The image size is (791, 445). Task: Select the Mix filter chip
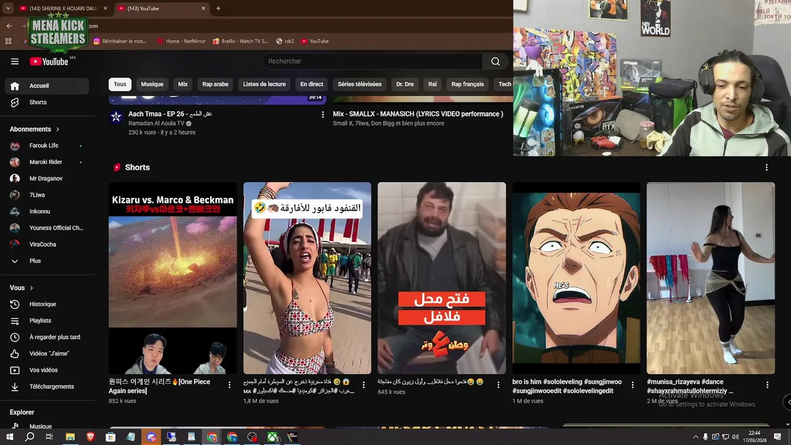coord(183,84)
